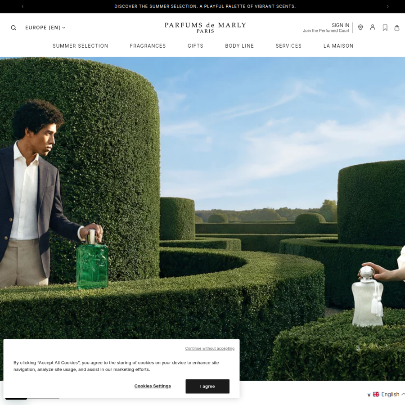The height and width of the screenshot is (405, 405).
Task: Expand the Europe [EN] region selector
Action: (45, 27)
